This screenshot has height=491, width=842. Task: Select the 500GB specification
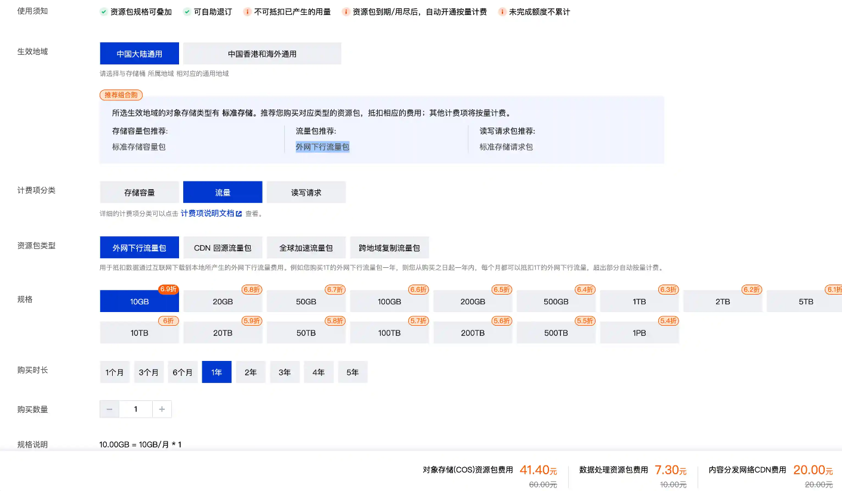[556, 301]
